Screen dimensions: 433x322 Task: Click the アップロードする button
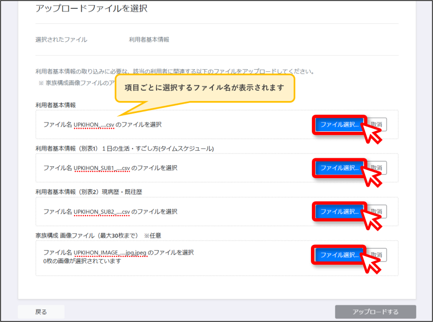click(376, 312)
